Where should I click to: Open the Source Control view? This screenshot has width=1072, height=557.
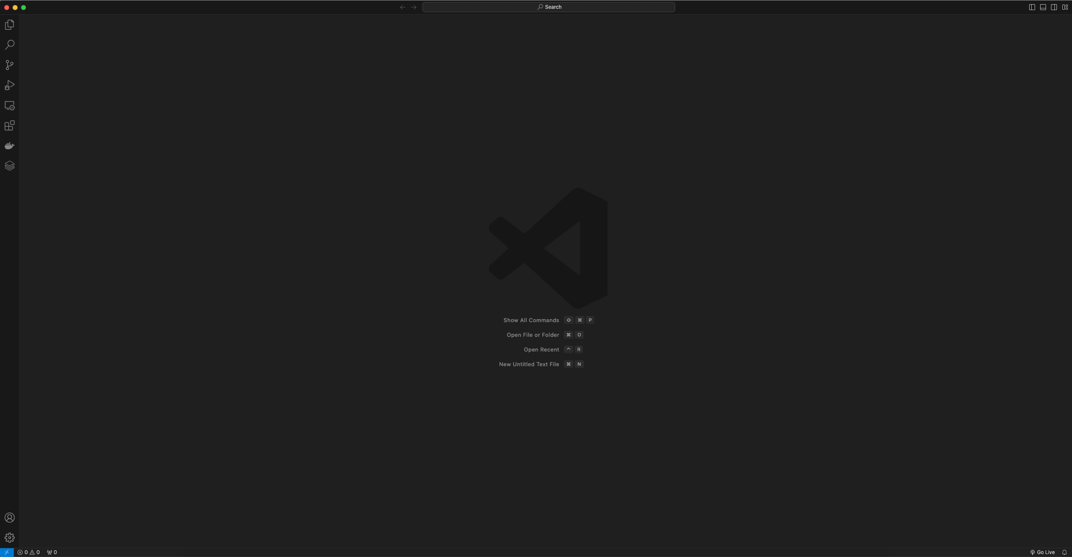10,65
